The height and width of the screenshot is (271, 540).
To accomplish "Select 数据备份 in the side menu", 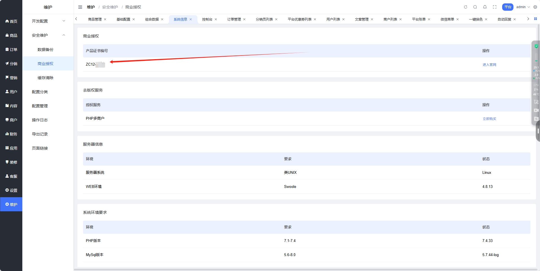I will (45, 50).
